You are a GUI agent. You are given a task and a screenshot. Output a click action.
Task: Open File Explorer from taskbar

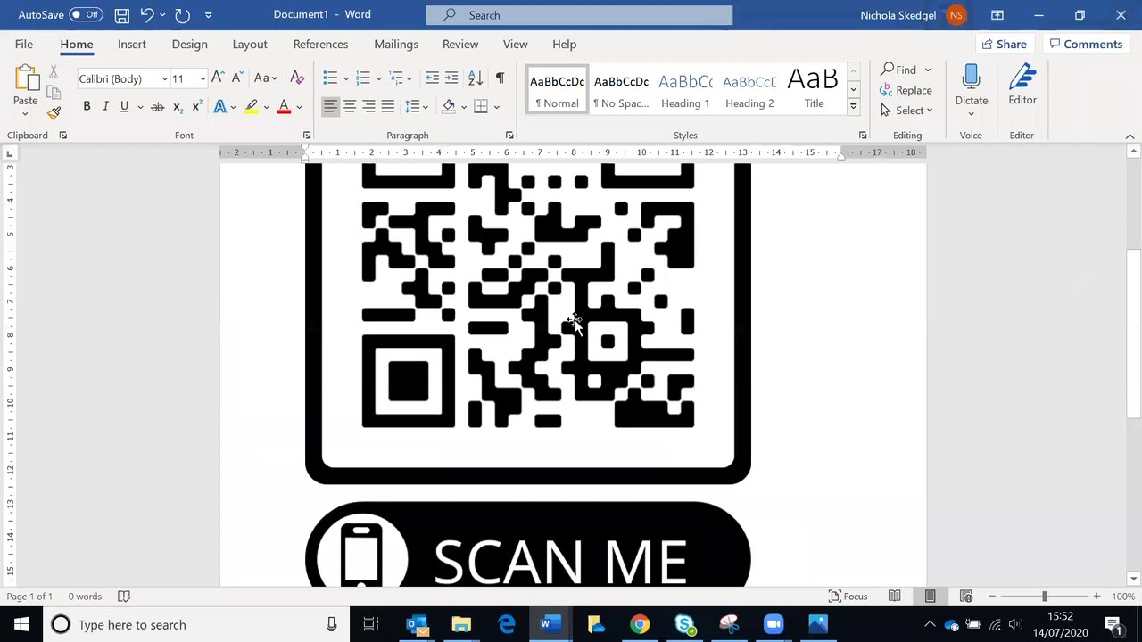click(461, 624)
